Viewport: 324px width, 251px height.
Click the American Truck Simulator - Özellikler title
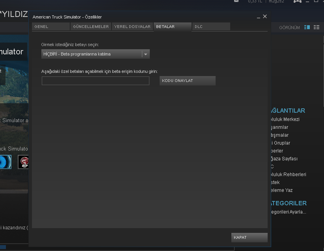click(67, 17)
